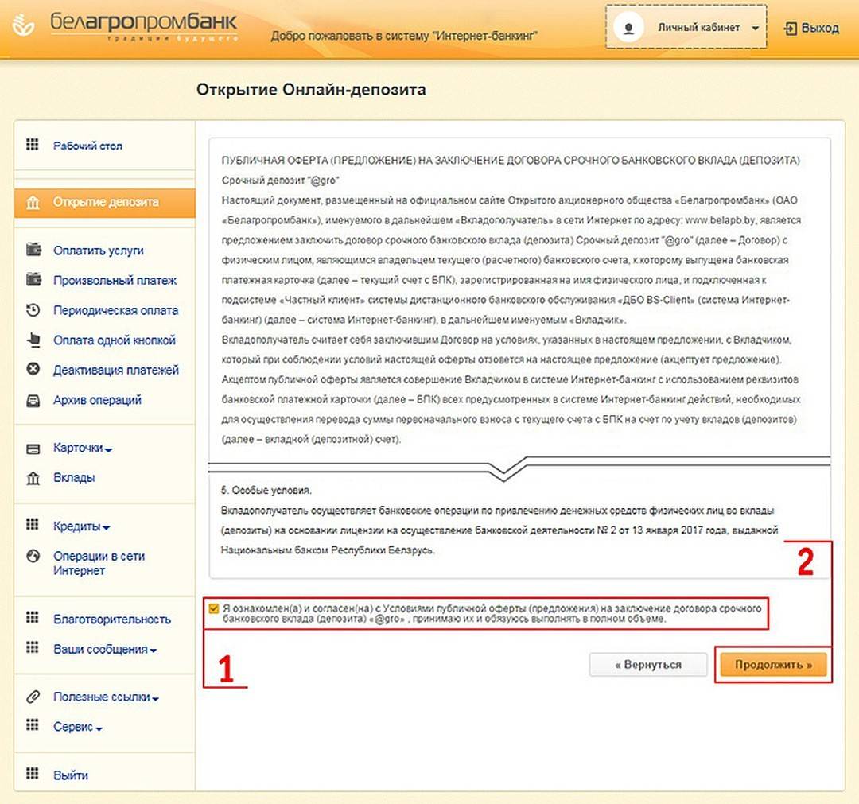Click the wallet icon next to Оплатить услуги
Image resolution: width=859 pixels, height=804 pixels.
[33, 250]
